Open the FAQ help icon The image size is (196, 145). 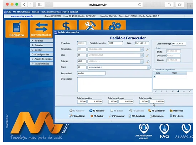point(164,128)
